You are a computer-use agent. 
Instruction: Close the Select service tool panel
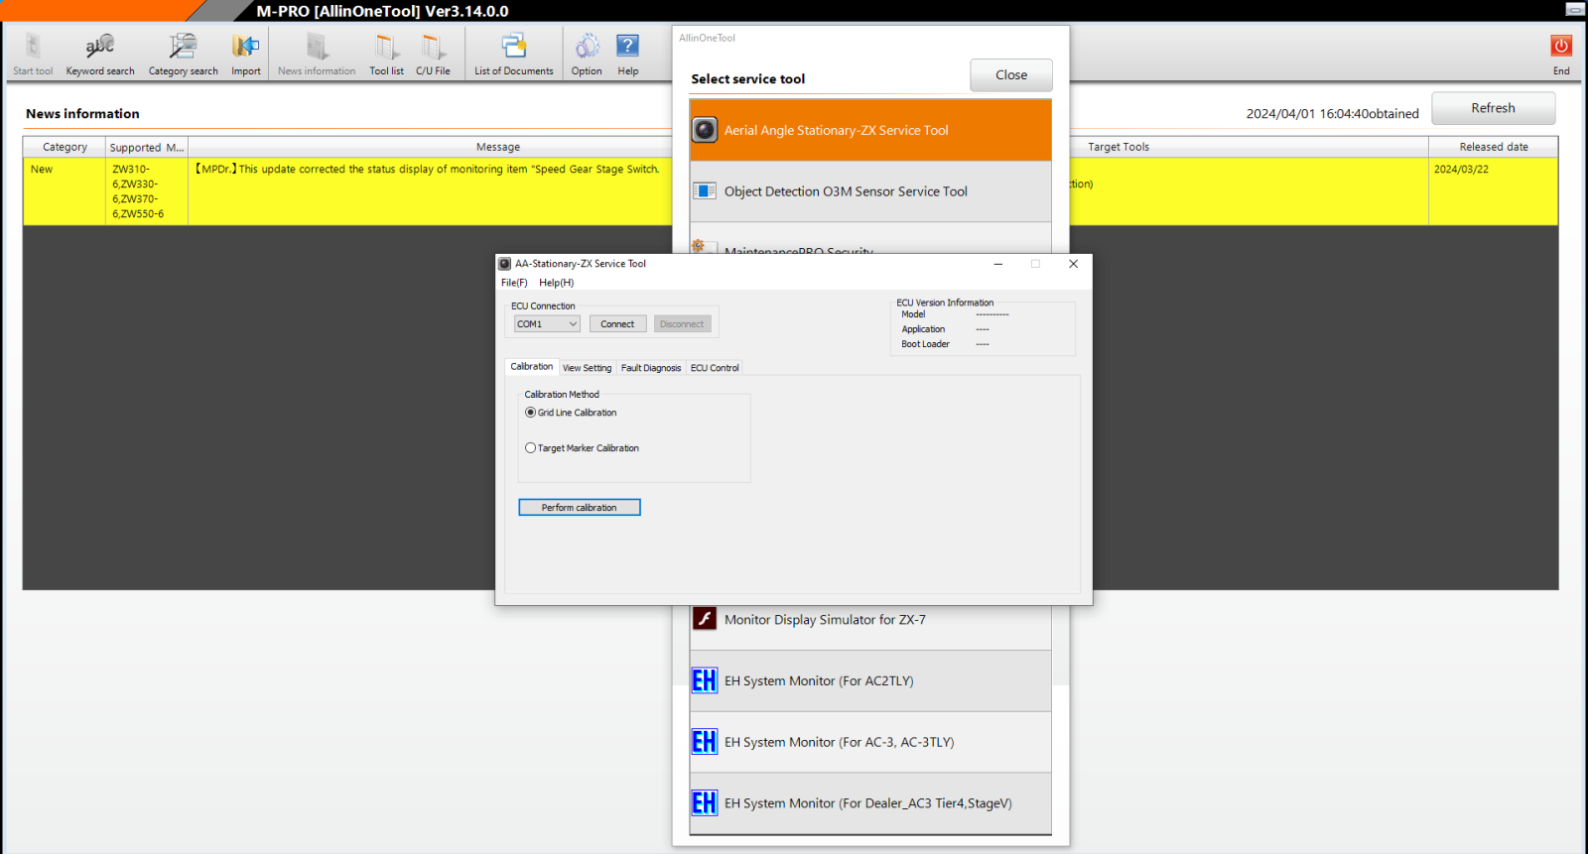[1011, 75]
